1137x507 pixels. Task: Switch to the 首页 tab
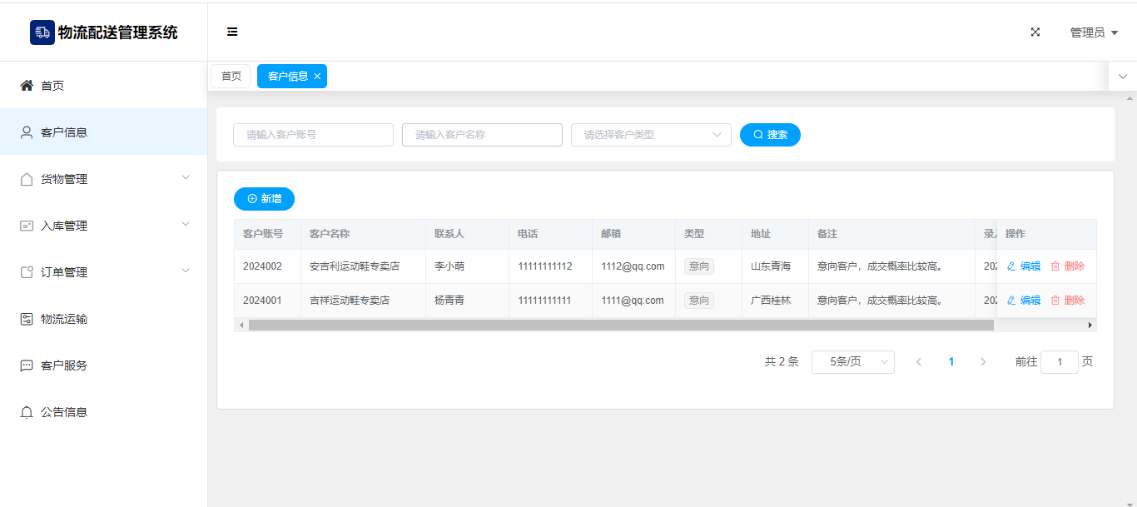tap(231, 77)
